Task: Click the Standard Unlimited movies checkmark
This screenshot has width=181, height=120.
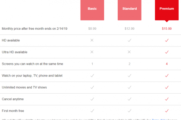Action: pyautogui.click(x=129, y=87)
